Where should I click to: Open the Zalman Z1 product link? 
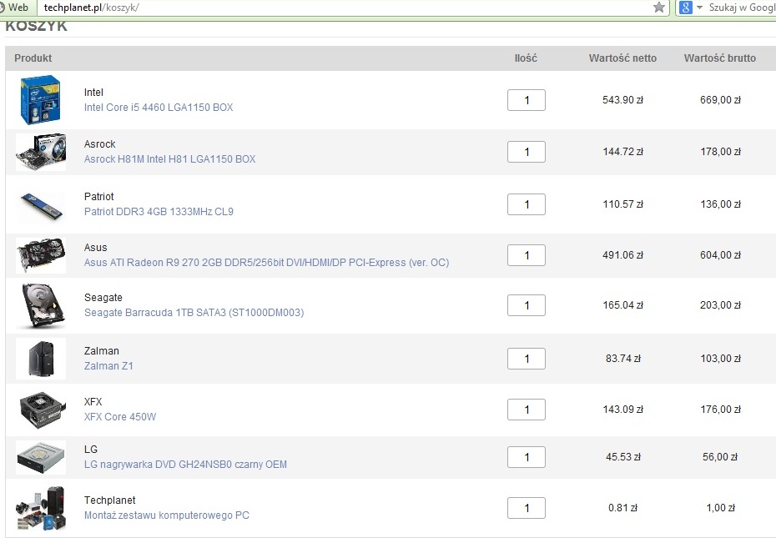[x=108, y=366]
